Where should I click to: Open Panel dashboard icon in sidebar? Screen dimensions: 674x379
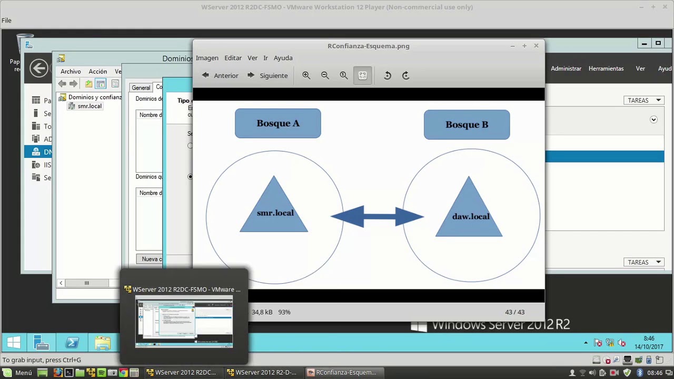[36, 100]
